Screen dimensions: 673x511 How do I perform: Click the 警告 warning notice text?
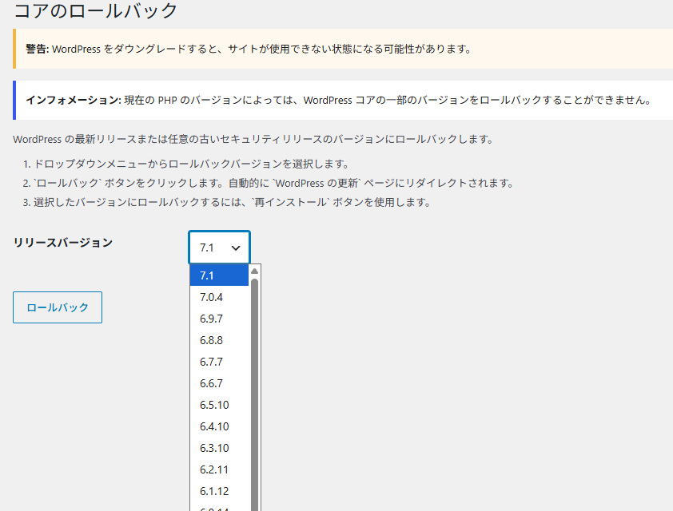click(249, 49)
